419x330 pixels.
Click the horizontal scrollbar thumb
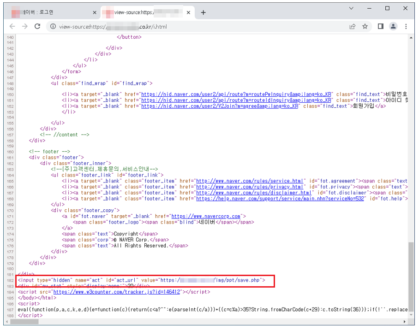point(24,321)
